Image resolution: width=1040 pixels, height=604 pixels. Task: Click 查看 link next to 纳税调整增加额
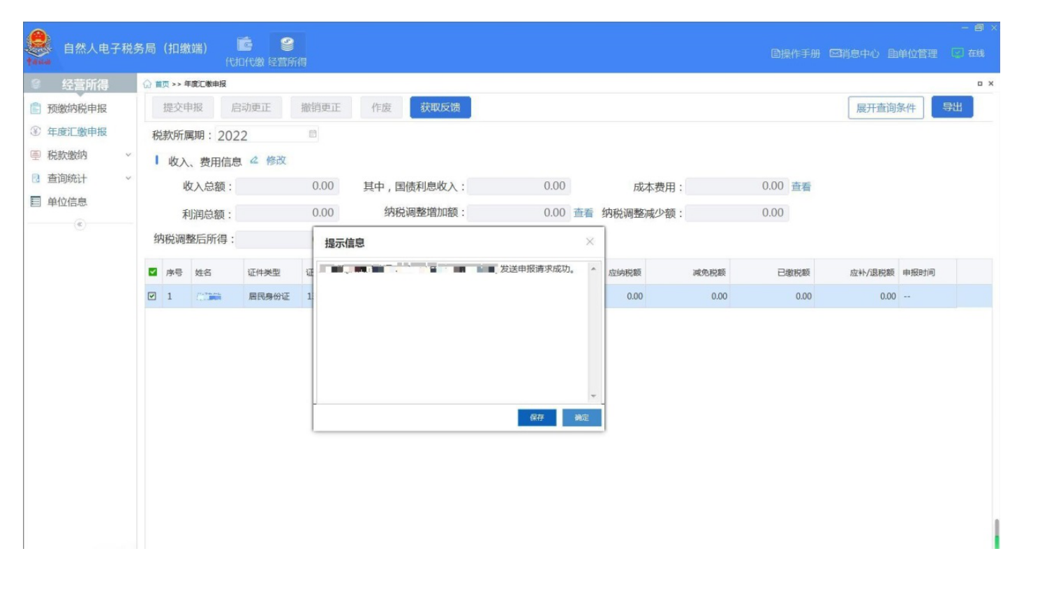(583, 213)
